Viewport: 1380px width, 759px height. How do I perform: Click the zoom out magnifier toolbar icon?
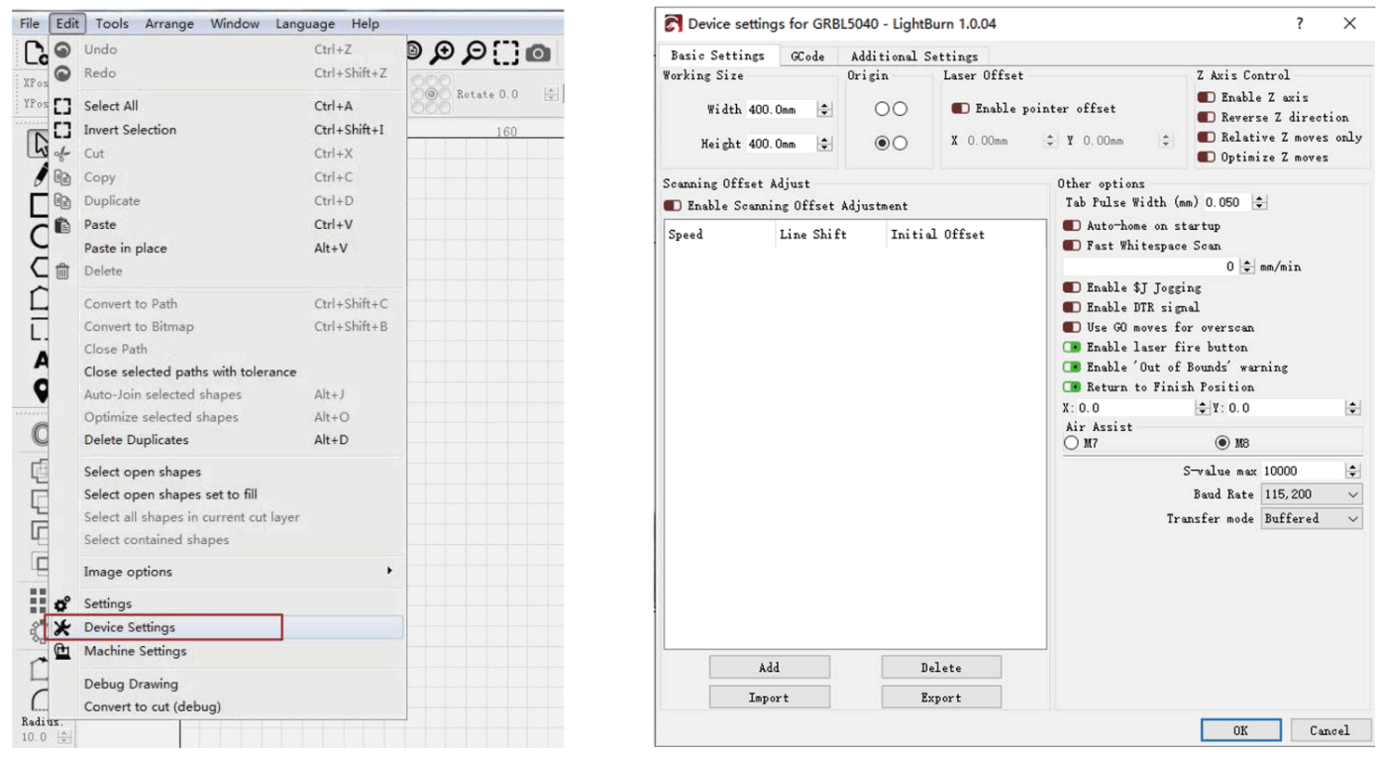pos(475,53)
